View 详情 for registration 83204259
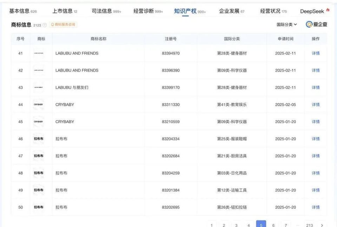The image size is (337, 227). click(316, 173)
